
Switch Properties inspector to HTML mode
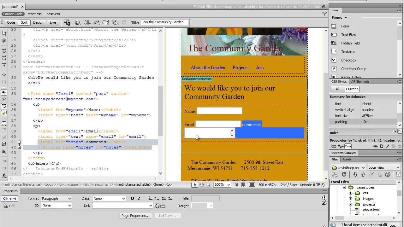pos(10,199)
